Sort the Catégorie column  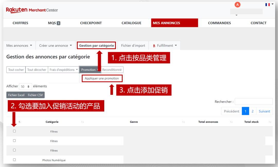point(83,122)
